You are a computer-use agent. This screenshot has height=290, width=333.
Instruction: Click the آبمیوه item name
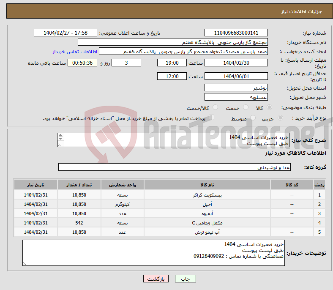[x=207, y=213]
